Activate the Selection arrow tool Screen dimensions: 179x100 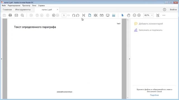123,15
